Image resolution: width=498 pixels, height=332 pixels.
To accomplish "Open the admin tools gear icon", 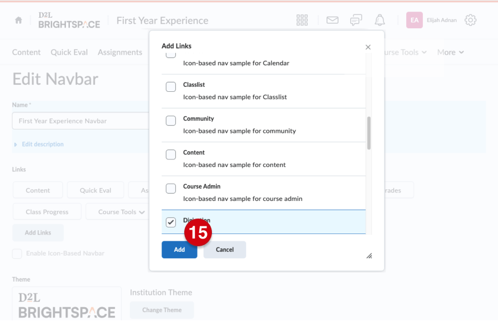I will tap(470, 20).
